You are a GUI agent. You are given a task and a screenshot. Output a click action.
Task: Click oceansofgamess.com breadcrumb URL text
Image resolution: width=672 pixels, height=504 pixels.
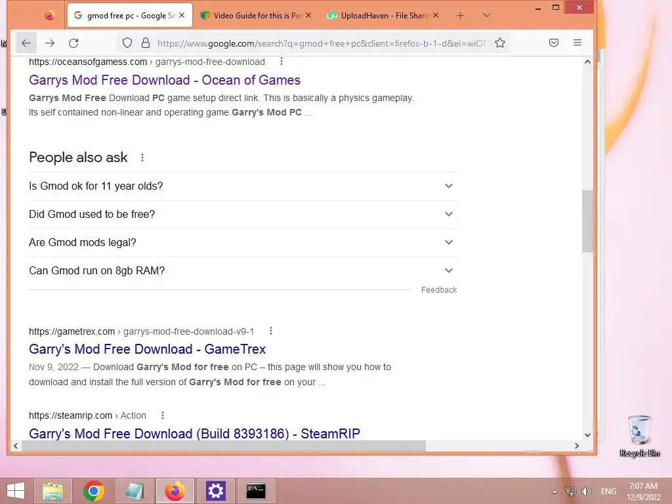(146, 62)
